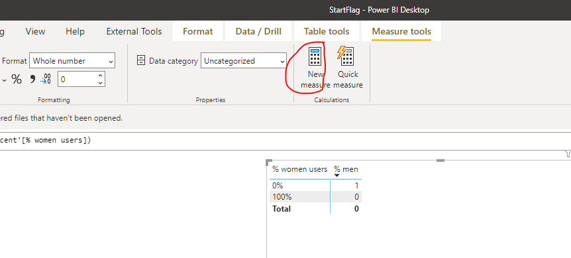This screenshot has width=571, height=258.
Task: Open the Data category Uncategorized dropdown
Action: (244, 61)
